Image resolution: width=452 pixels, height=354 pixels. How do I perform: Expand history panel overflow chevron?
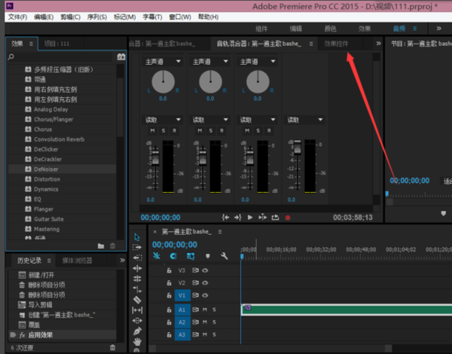(x=122, y=261)
